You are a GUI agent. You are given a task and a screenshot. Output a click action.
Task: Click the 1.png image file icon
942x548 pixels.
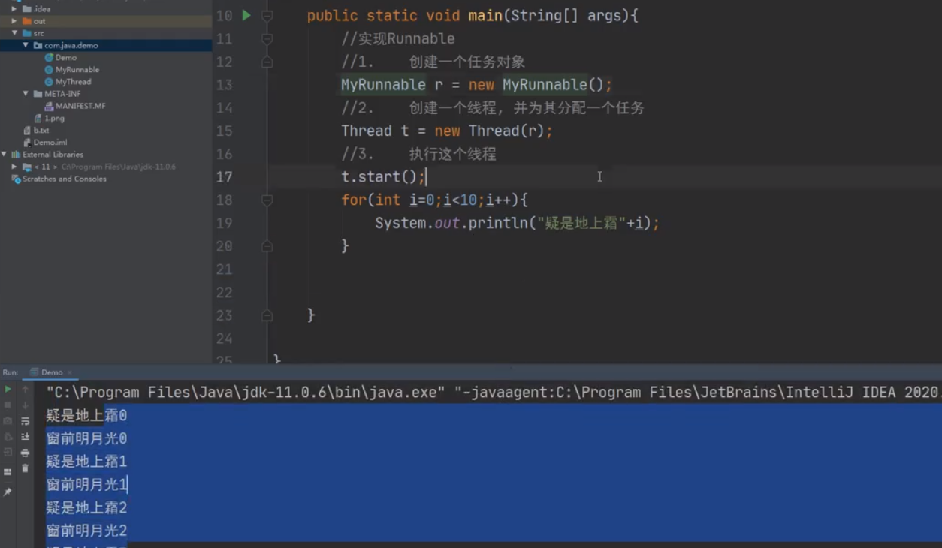(x=38, y=118)
